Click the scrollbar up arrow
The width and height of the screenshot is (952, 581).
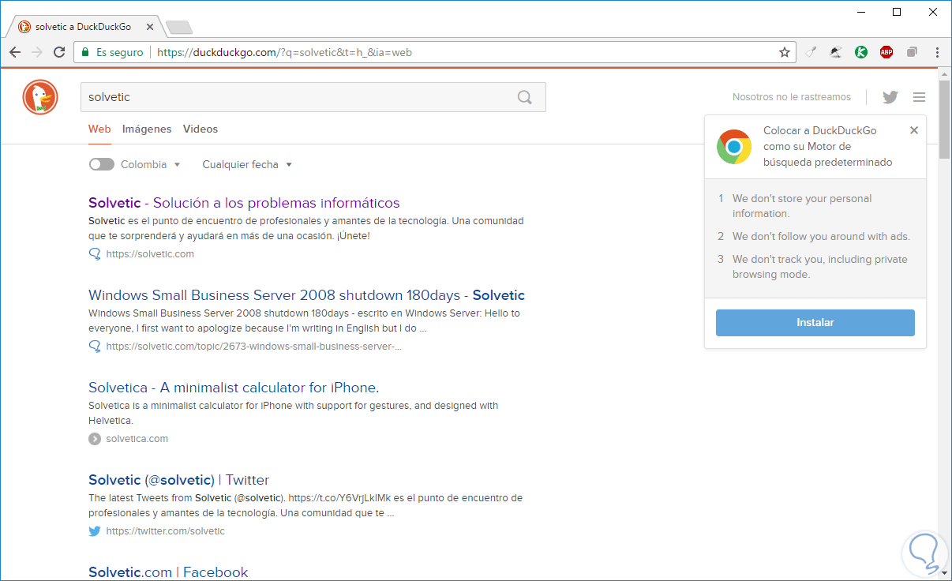click(x=944, y=73)
